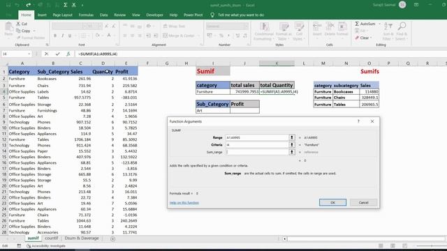
Task: Expand the Clipboard group dialog launcher
Action: tap(47, 45)
